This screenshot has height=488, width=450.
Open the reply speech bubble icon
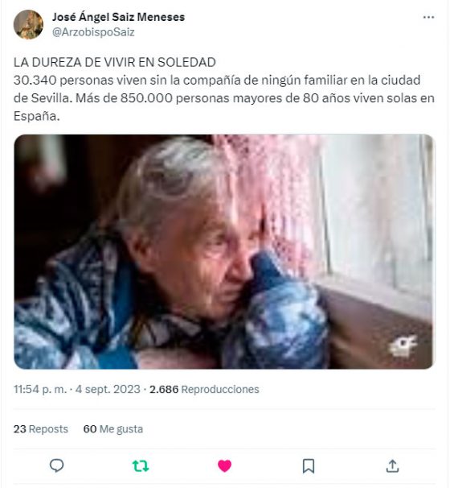click(x=56, y=466)
